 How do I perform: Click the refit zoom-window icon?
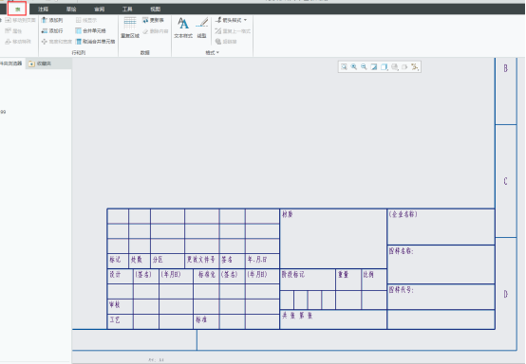(344, 66)
